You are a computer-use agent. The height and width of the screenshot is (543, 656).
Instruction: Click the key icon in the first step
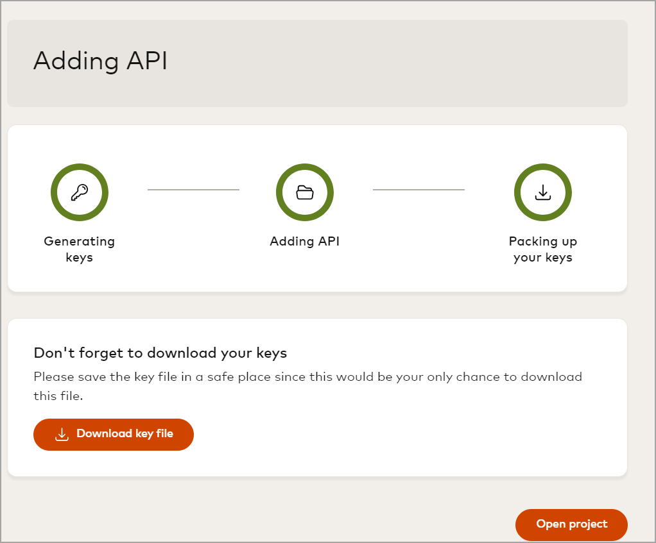[80, 192]
